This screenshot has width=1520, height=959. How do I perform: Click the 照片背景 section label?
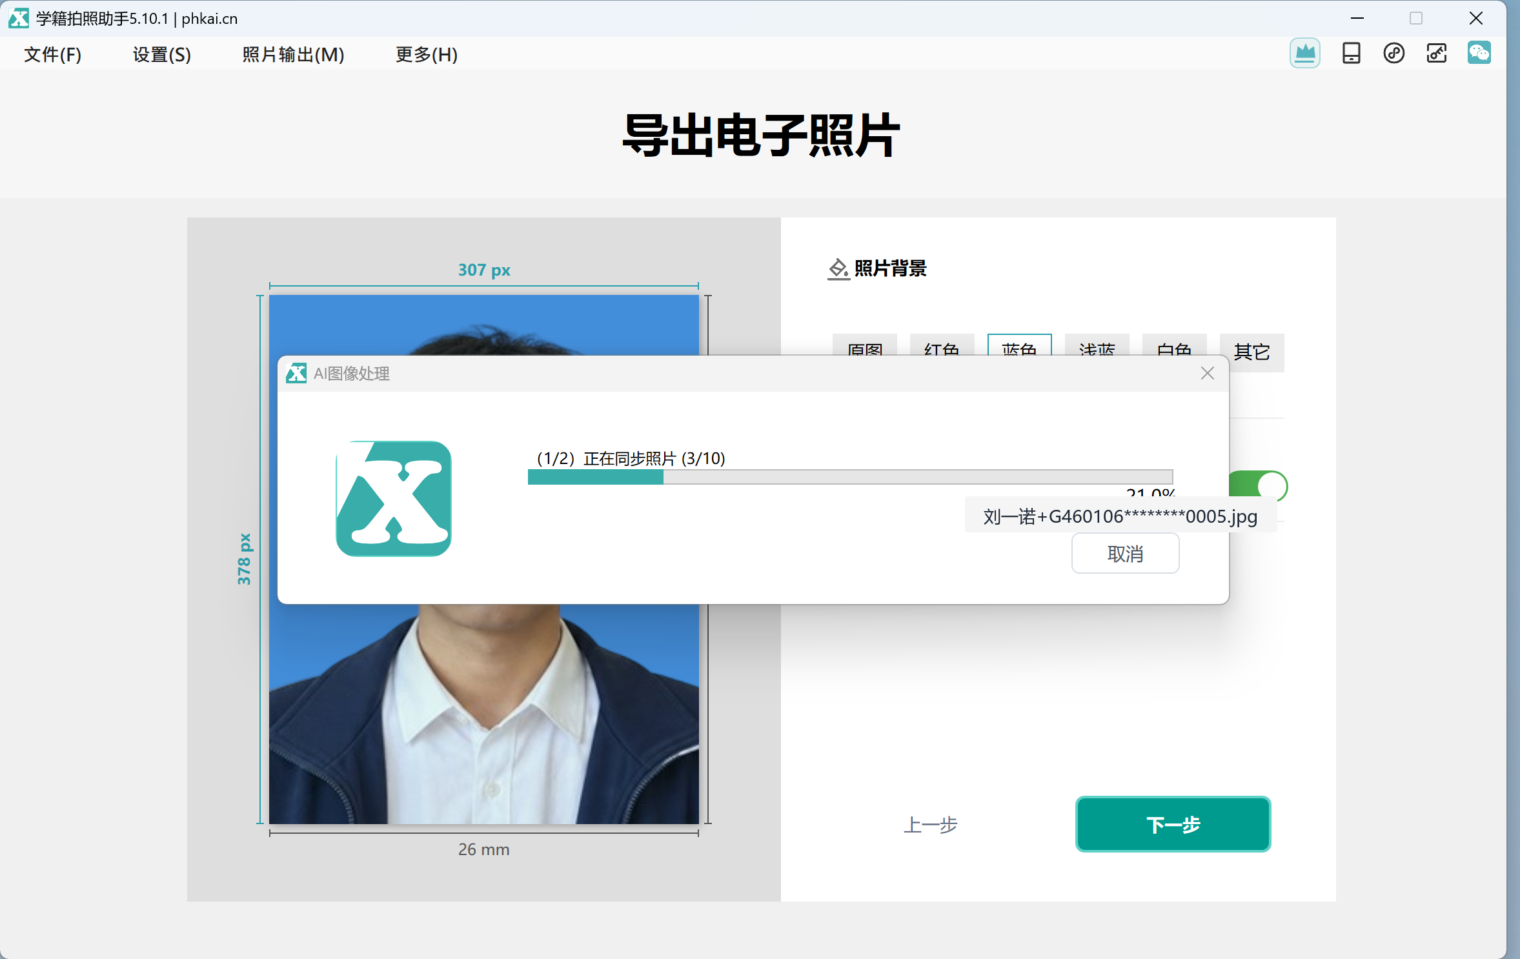coord(890,268)
